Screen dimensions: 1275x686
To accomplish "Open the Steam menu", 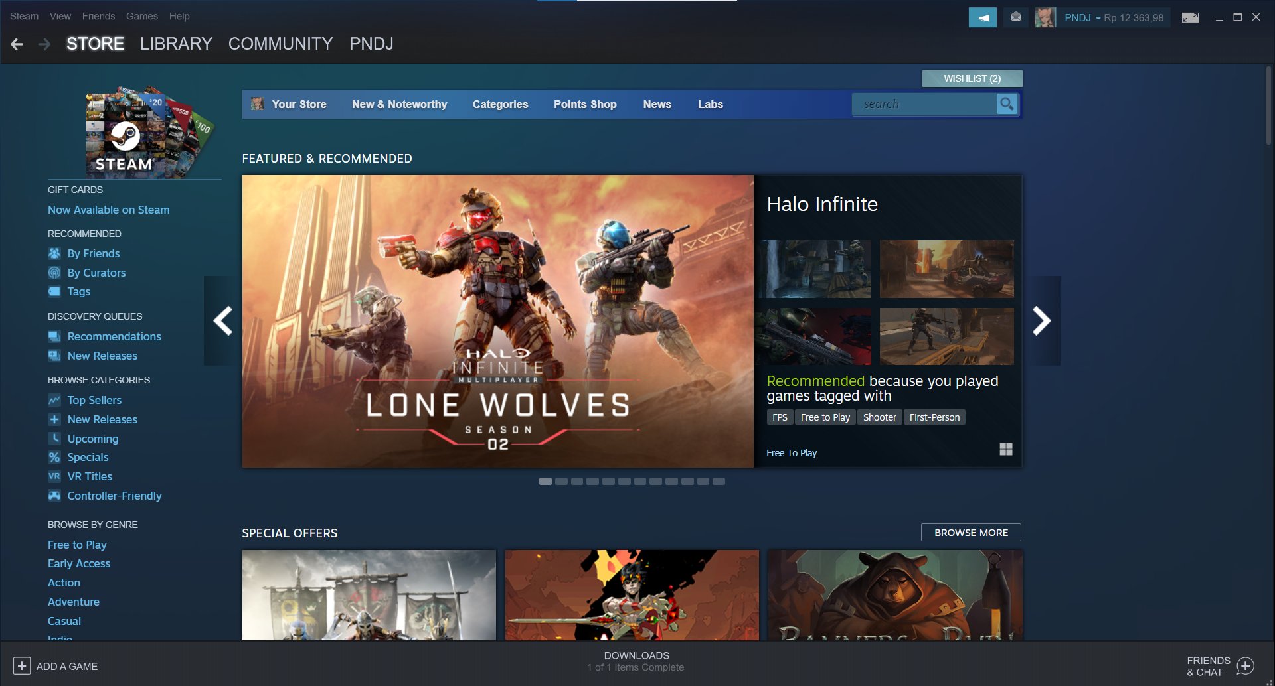I will [x=24, y=16].
